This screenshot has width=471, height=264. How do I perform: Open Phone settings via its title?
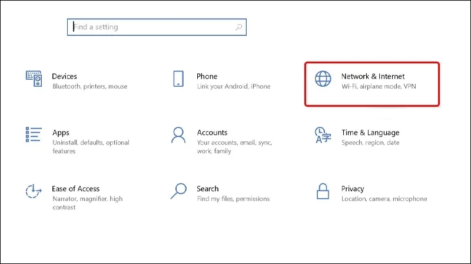[207, 76]
